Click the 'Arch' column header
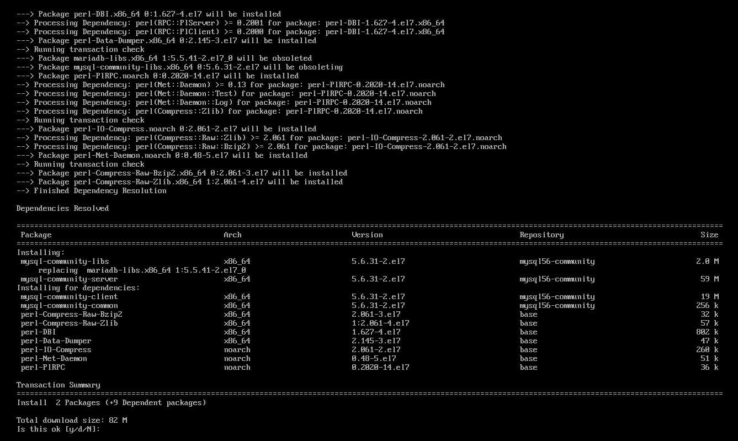Viewport: 738px width, 441px height. (233, 235)
